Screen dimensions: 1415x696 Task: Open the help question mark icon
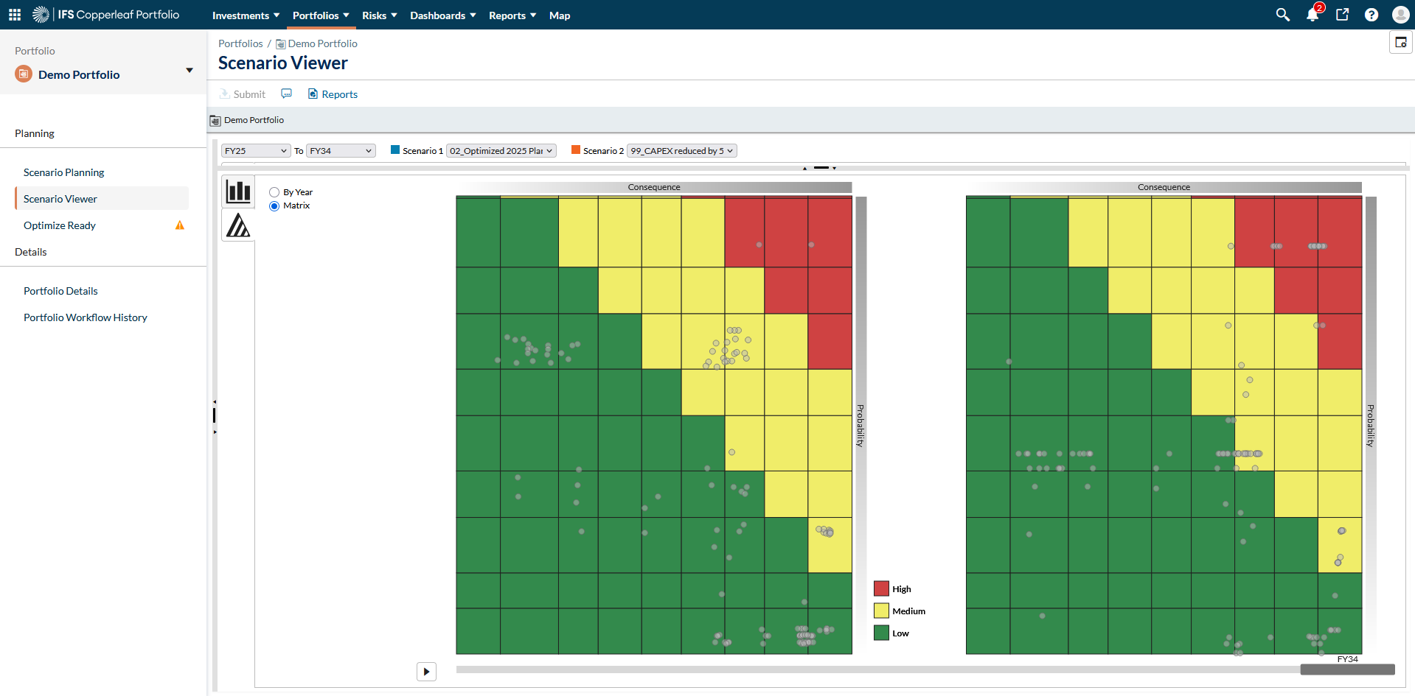[x=1371, y=15]
